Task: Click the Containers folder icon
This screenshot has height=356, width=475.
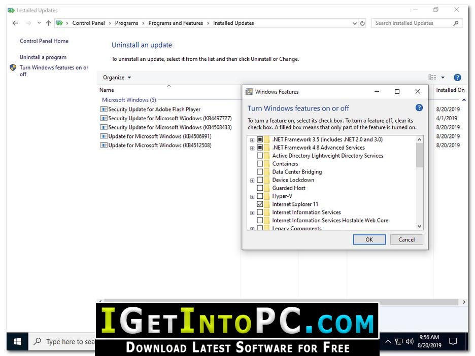Action: (267, 163)
